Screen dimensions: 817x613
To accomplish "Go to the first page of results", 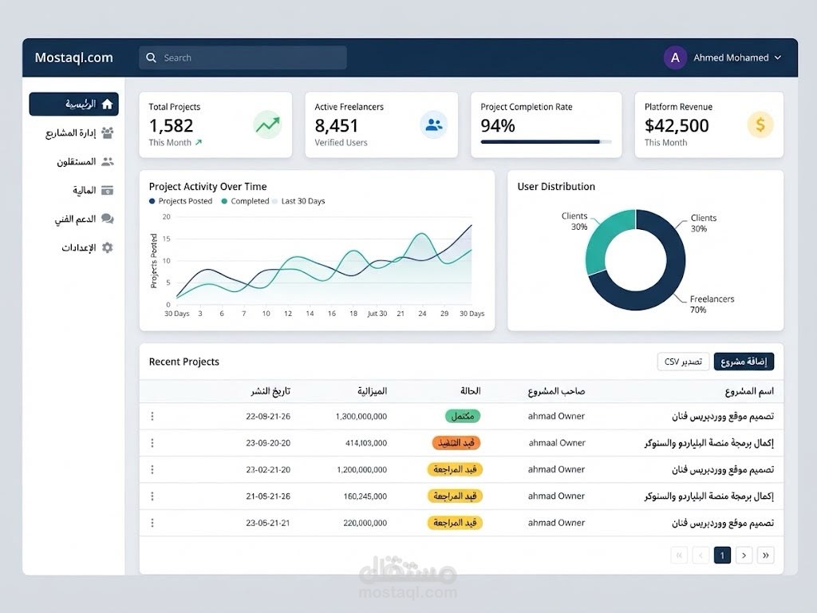I will click(x=679, y=556).
